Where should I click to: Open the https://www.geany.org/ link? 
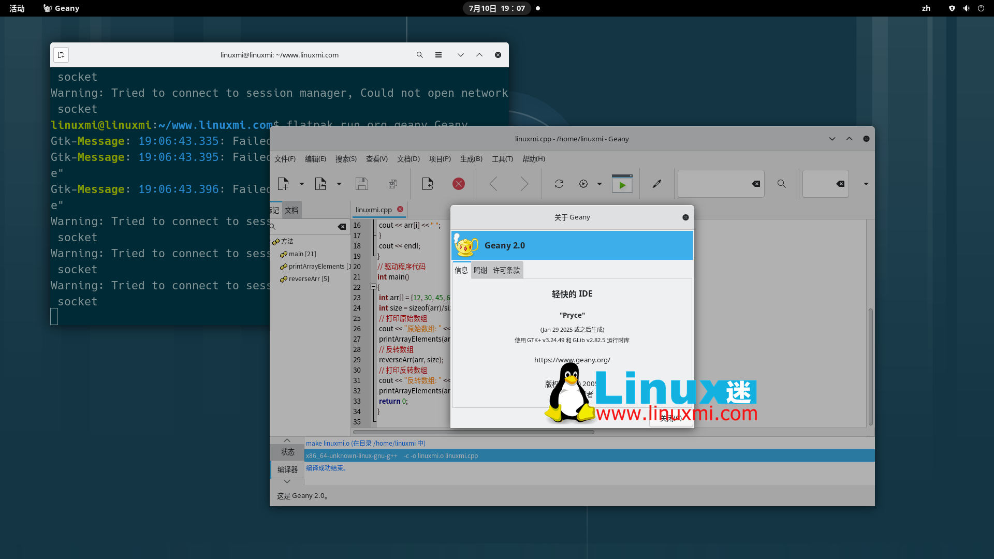[x=572, y=360]
